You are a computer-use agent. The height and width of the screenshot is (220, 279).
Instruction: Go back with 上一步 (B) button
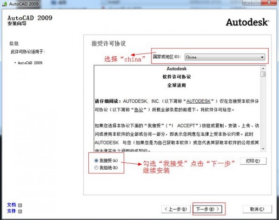click(x=176, y=209)
